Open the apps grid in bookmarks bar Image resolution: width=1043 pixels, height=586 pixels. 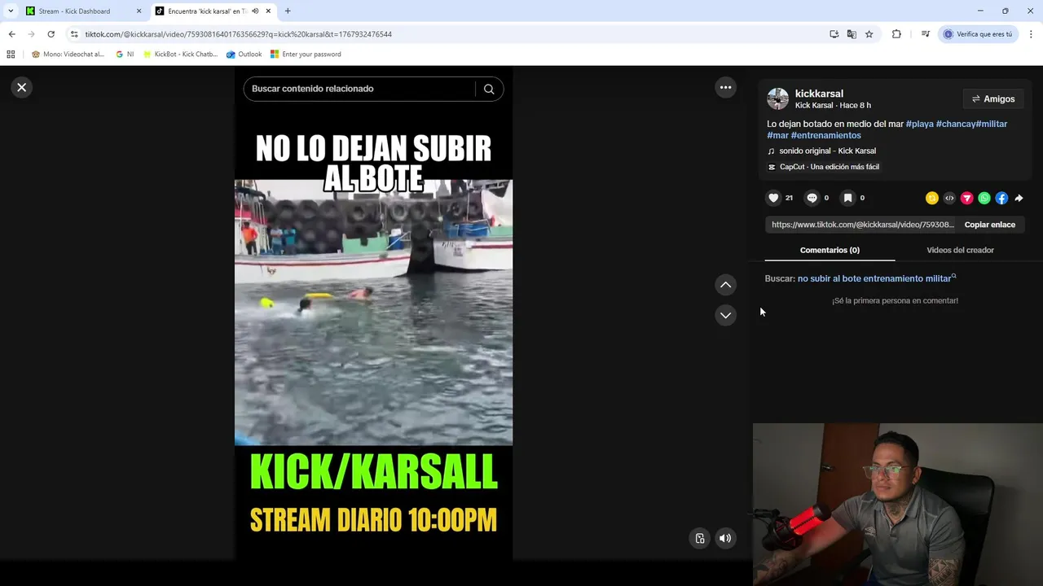[x=11, y=55]
